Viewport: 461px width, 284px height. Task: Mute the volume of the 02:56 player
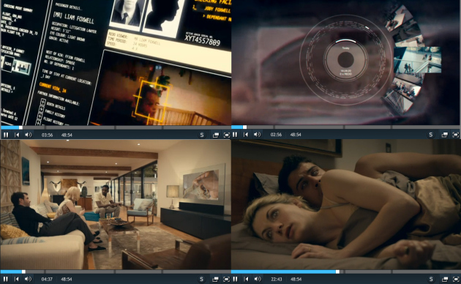click(x=258, y=135)
